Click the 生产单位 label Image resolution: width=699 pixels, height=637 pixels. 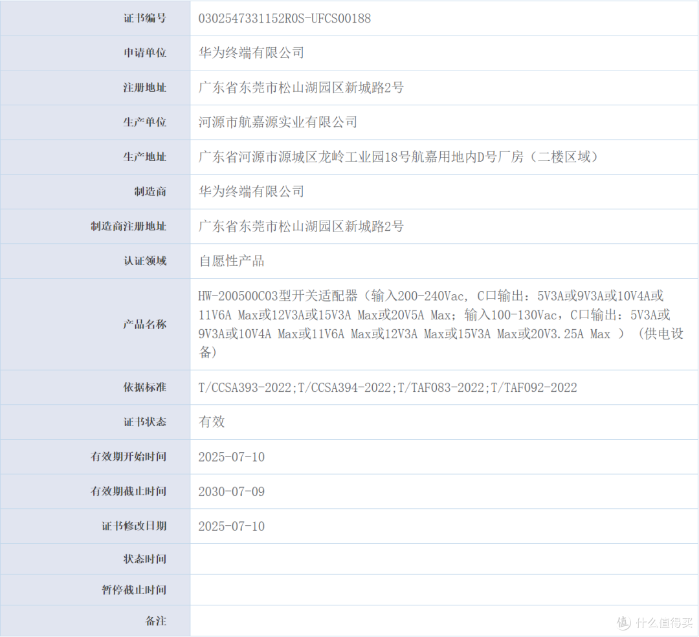(145, 122)
